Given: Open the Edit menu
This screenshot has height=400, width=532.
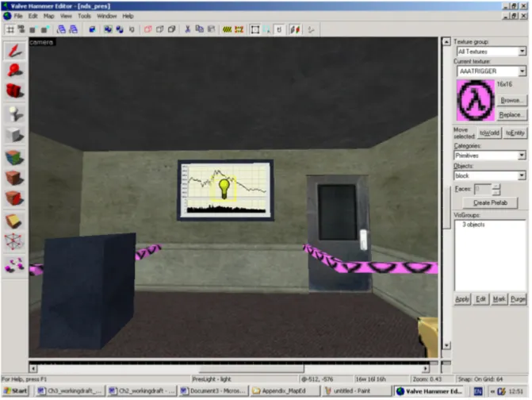Looking at the screenshot, I should click(x=33, y=16).
